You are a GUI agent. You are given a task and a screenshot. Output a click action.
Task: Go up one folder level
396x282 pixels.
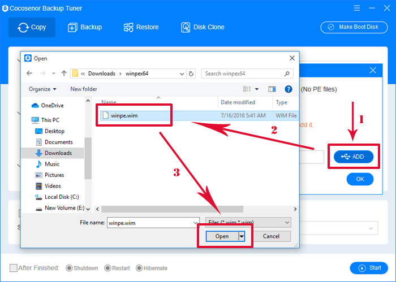[64, 73]
